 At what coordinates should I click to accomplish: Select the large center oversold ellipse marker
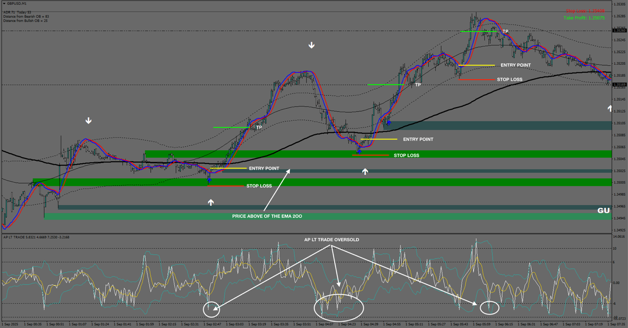339,308
